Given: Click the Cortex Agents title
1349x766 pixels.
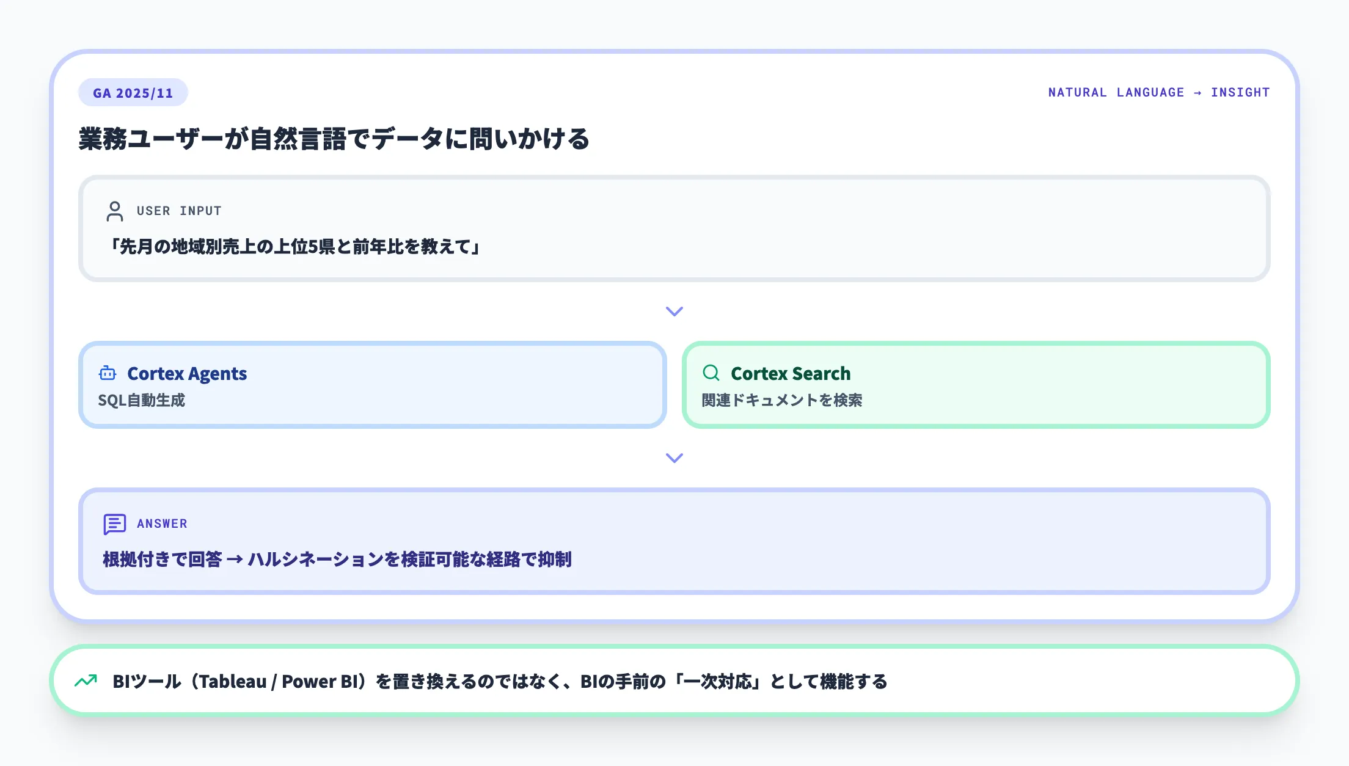Looking at the screenshot, I should coord(186,373).
